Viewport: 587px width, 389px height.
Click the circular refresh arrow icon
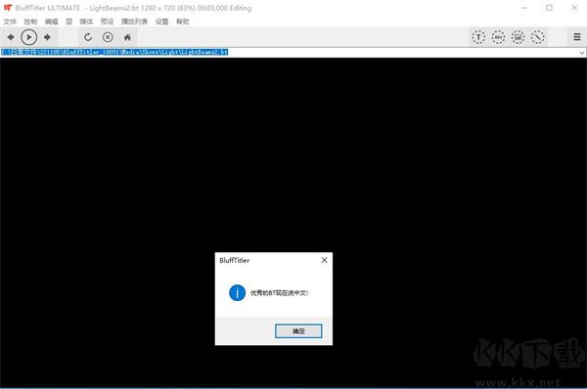88,37
